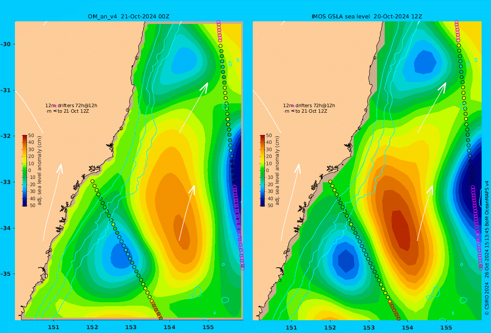
Task: Pick navy bottom segment of OM_an_v4 colorbar
Action: click(x=25, y=204)
